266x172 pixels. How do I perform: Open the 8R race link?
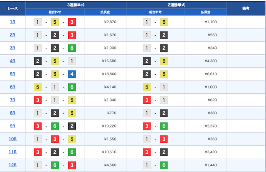coord(12,113)
